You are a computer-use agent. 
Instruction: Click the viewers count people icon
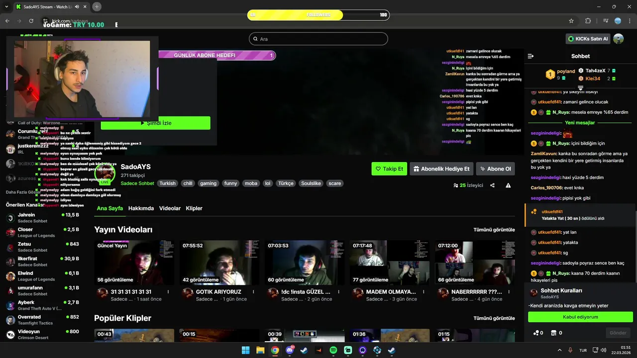(455, 185)
